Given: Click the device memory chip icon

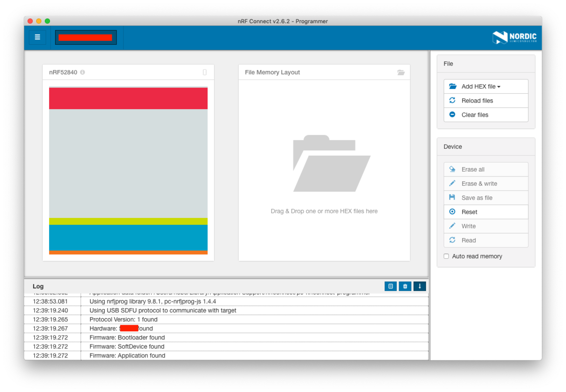Looking at the screenshot, I should (205, 72).
